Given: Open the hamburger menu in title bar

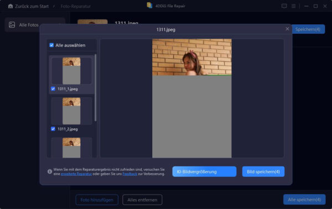Looking at the screenshot, I should pyautogui.click(x=293, y=6).
